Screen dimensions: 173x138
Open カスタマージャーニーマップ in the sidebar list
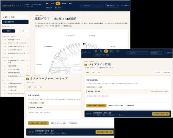16,94
